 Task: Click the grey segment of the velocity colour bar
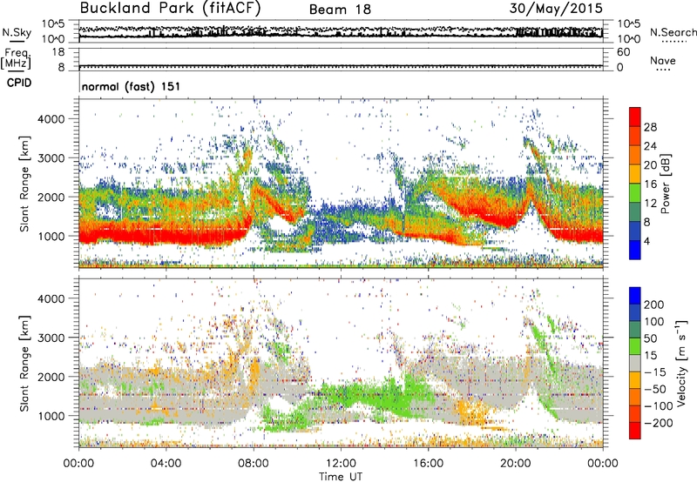pyautogui.click(x=635, y=364)
